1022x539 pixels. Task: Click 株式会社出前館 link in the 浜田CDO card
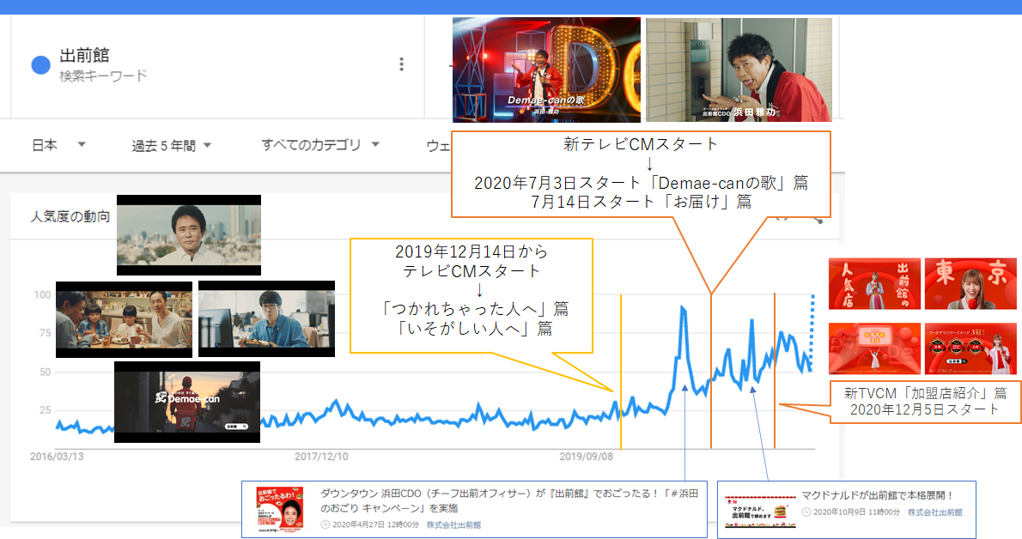click(x=453, y=524)
